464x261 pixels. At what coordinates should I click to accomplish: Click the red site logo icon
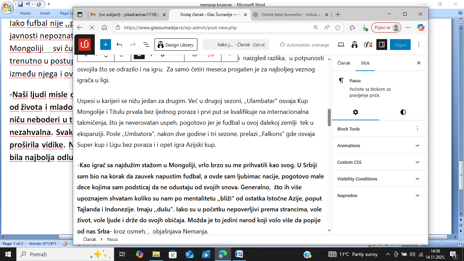84,45
